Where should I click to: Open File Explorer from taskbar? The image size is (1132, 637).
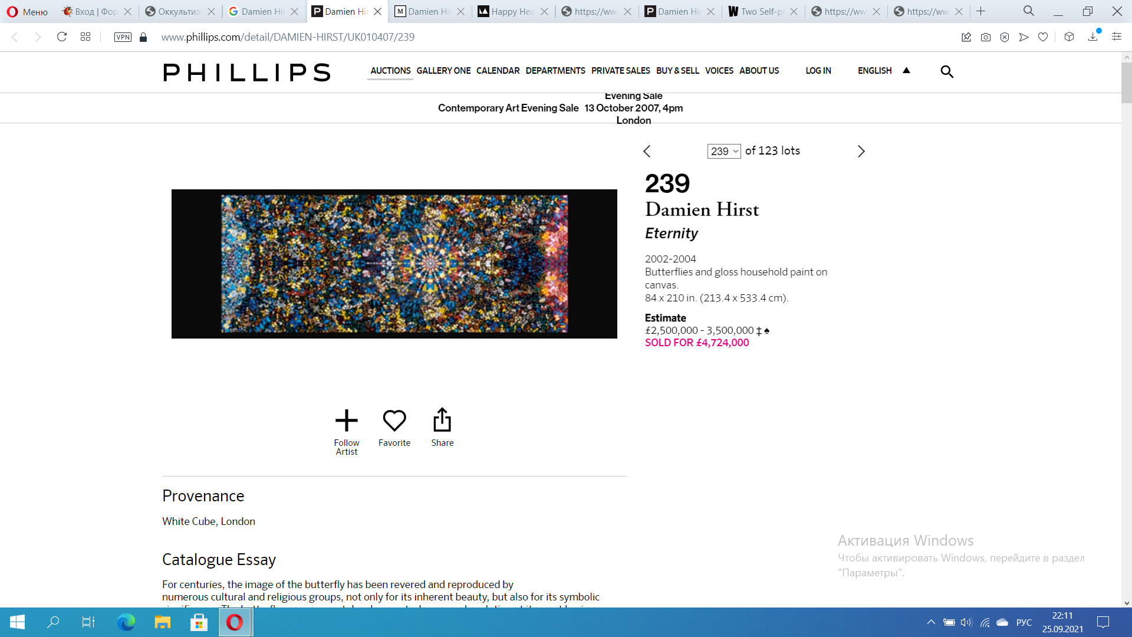162,622
